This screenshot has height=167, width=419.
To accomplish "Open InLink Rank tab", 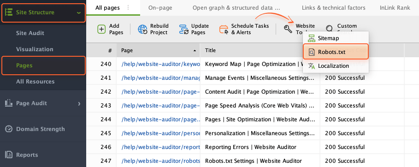I will (395, 8).
